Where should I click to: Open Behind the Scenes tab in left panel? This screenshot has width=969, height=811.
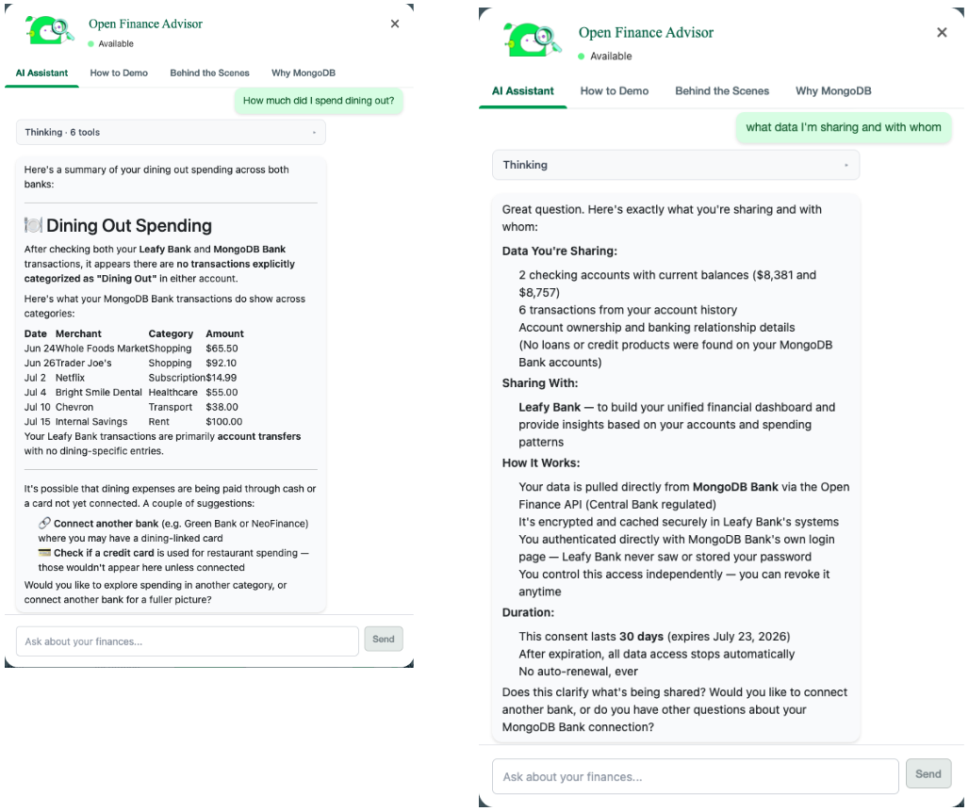pyautogui.click(x=209, y=73)
